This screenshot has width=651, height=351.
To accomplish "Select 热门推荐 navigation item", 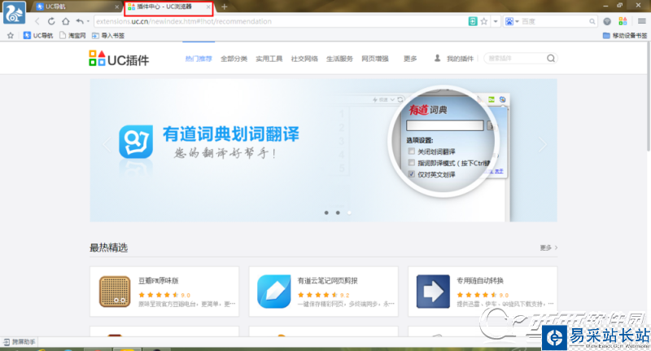I will (199, 59).
